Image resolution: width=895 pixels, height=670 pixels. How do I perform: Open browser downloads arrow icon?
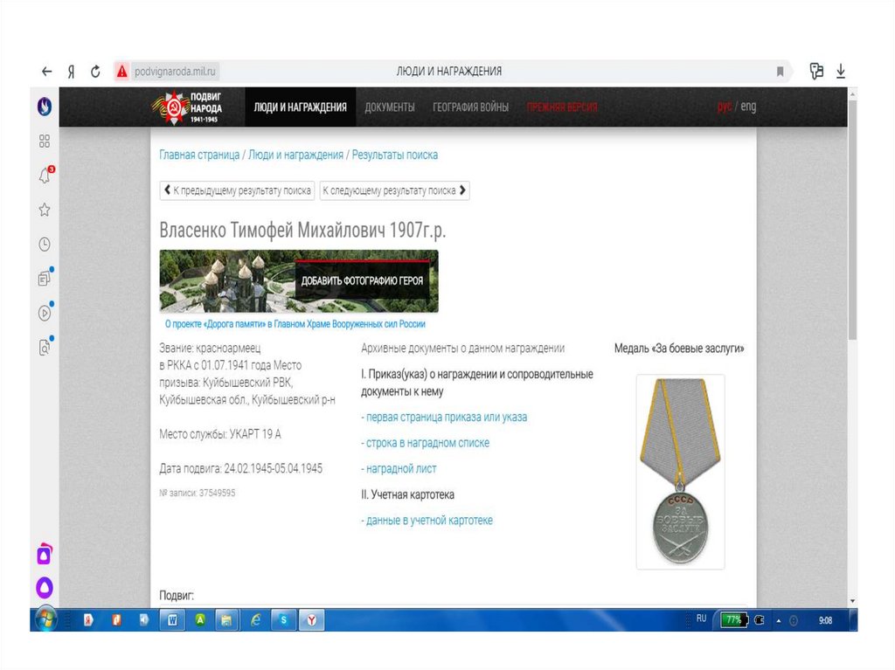(841, 72)
